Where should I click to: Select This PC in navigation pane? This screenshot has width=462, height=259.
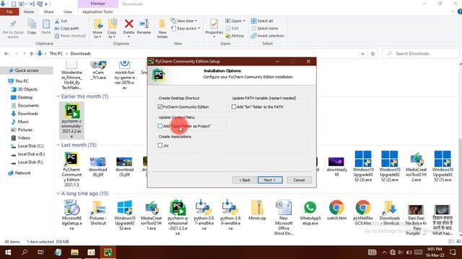[x=22, y=81]
